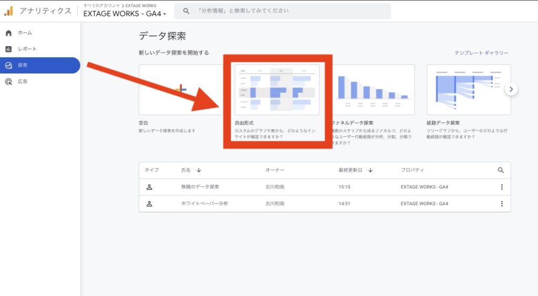Click the search icon in explorations table header

[x=501, y=170]
